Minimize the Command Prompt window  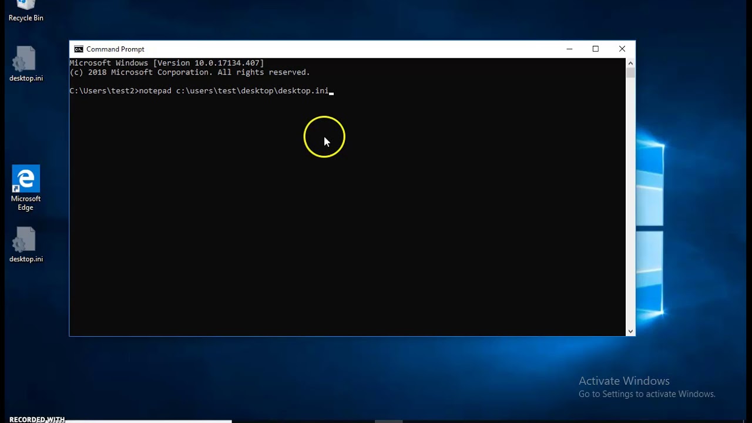pos(569,49)
